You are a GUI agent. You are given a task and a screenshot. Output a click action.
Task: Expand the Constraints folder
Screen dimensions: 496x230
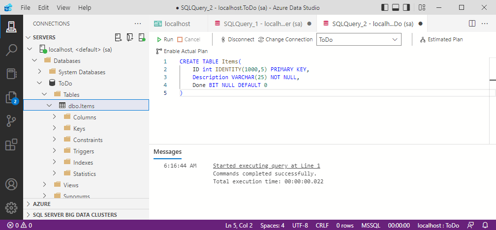click(55, 140)
